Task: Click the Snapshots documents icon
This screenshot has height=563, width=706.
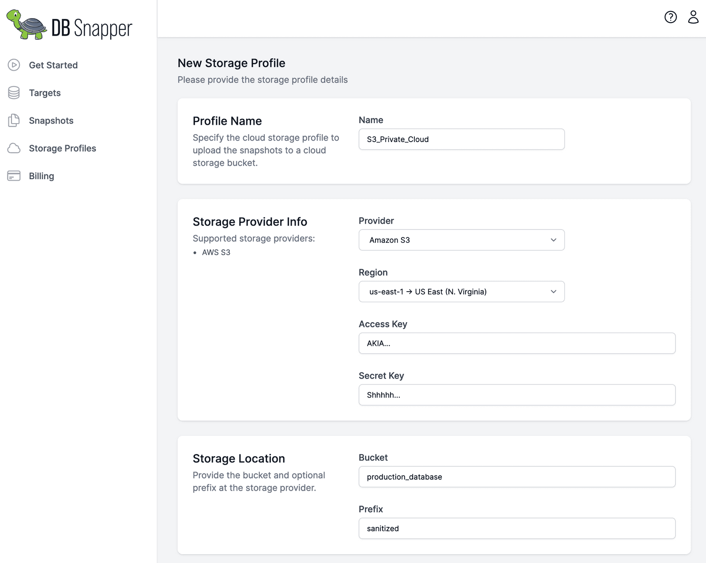Action: point(14,120)
